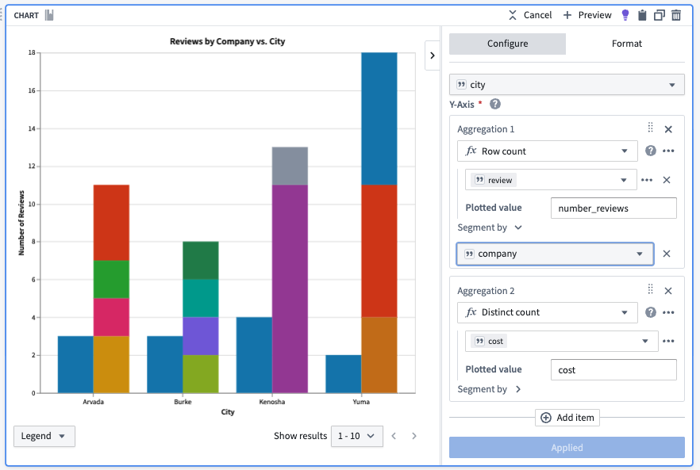
Task: Click the Add item button
Action: [567, 418]
